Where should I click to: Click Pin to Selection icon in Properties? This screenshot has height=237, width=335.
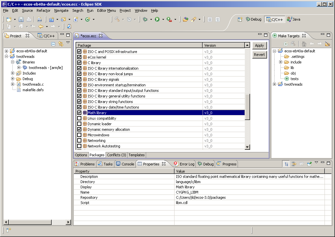pos(309,164)
